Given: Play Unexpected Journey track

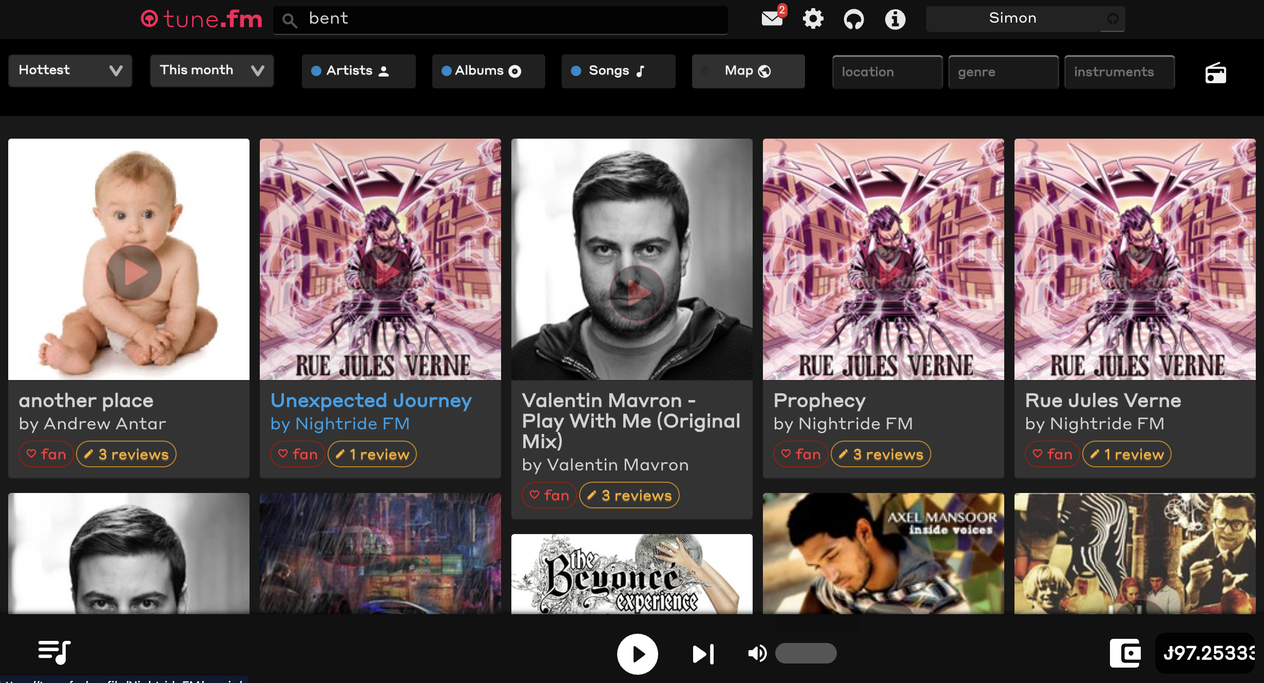Looking at the screenshot, I should pyautogui.click(x=386, y=272).
